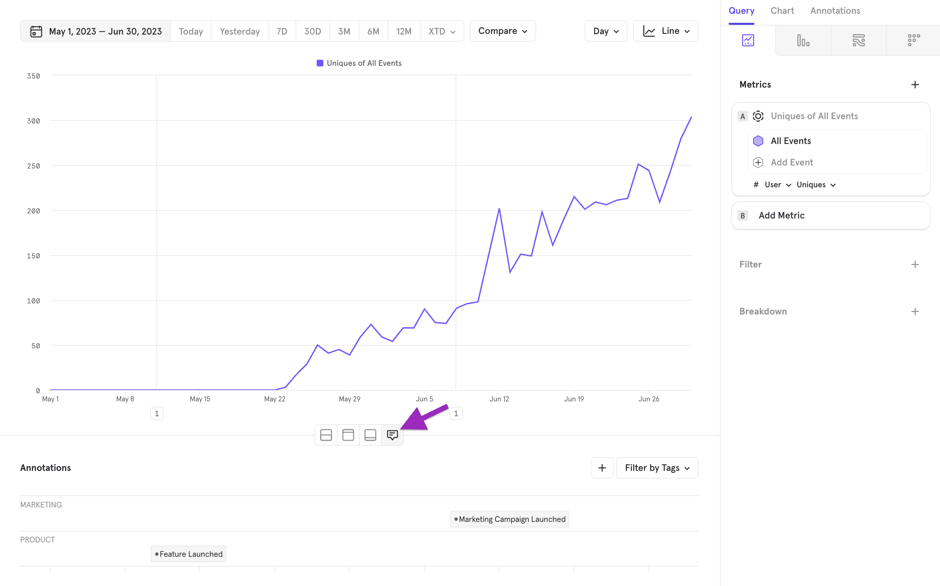Click the Marketing Campaign Launched annotation

click(509, 519)
